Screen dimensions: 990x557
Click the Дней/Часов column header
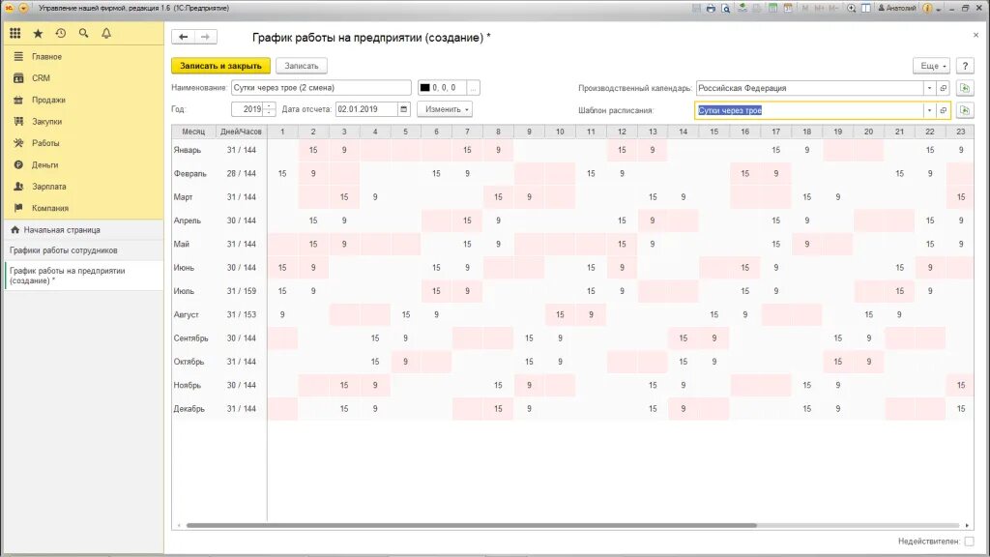point(241,132)
